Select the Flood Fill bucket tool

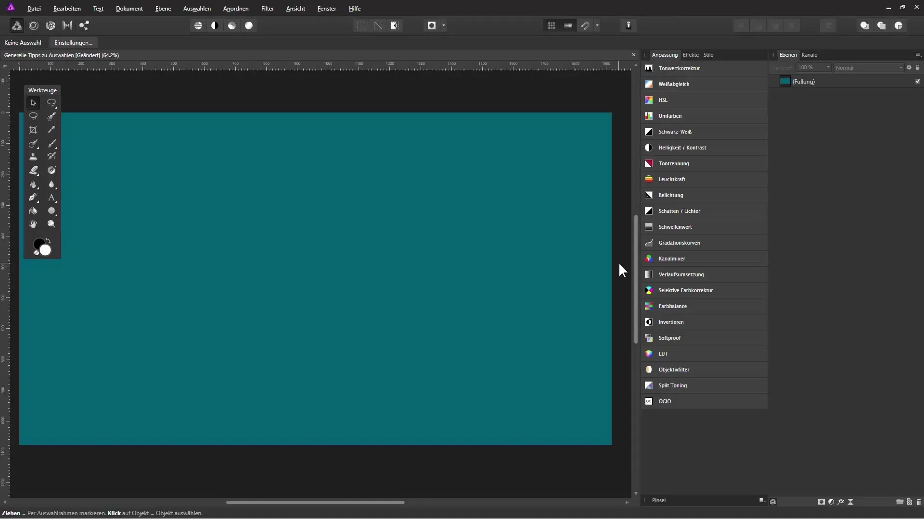33,211
